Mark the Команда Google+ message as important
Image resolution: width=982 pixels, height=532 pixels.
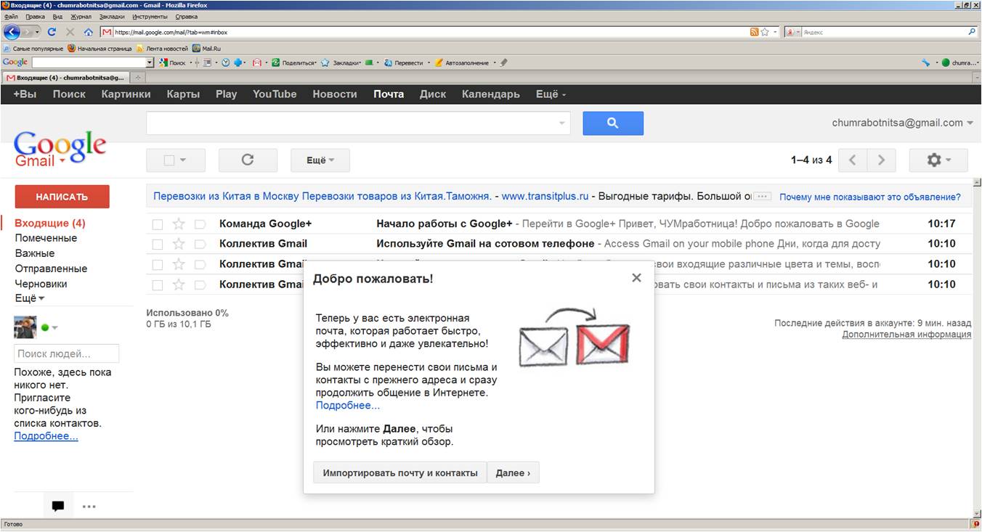(x=200, y=224)
